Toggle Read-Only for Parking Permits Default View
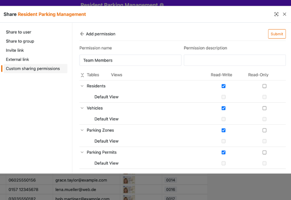This screenshot has height=200, width=291. point(264,163)
